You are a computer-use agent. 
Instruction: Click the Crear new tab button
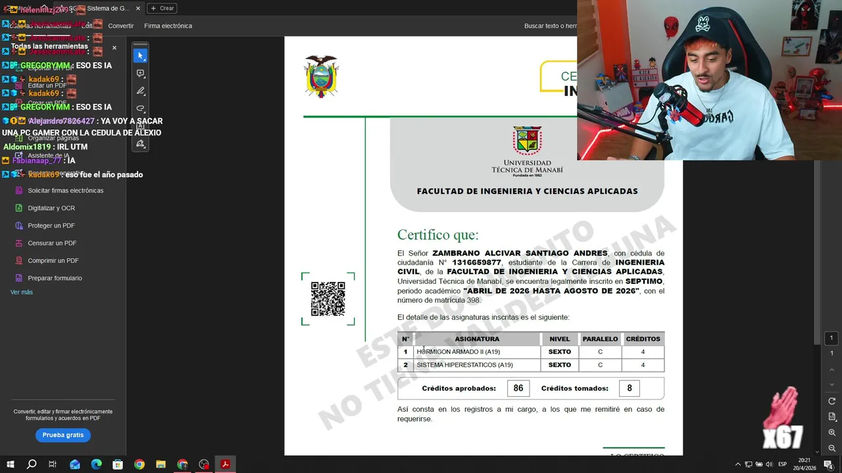pos(162,8)
